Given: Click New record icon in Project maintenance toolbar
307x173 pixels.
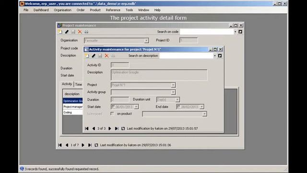Looking at the screenshot, I should coord(60,32).
